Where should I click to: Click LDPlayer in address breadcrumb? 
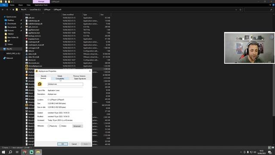click(x=47, y=9)
